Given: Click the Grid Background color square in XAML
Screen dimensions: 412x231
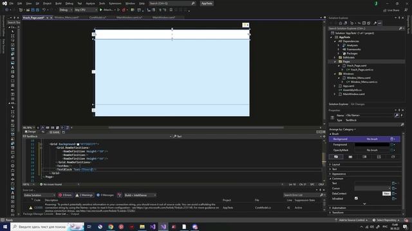Looking at the screenshot, I should point(78,144).
